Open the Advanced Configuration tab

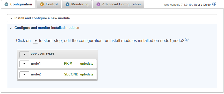[x=119, y=4]
